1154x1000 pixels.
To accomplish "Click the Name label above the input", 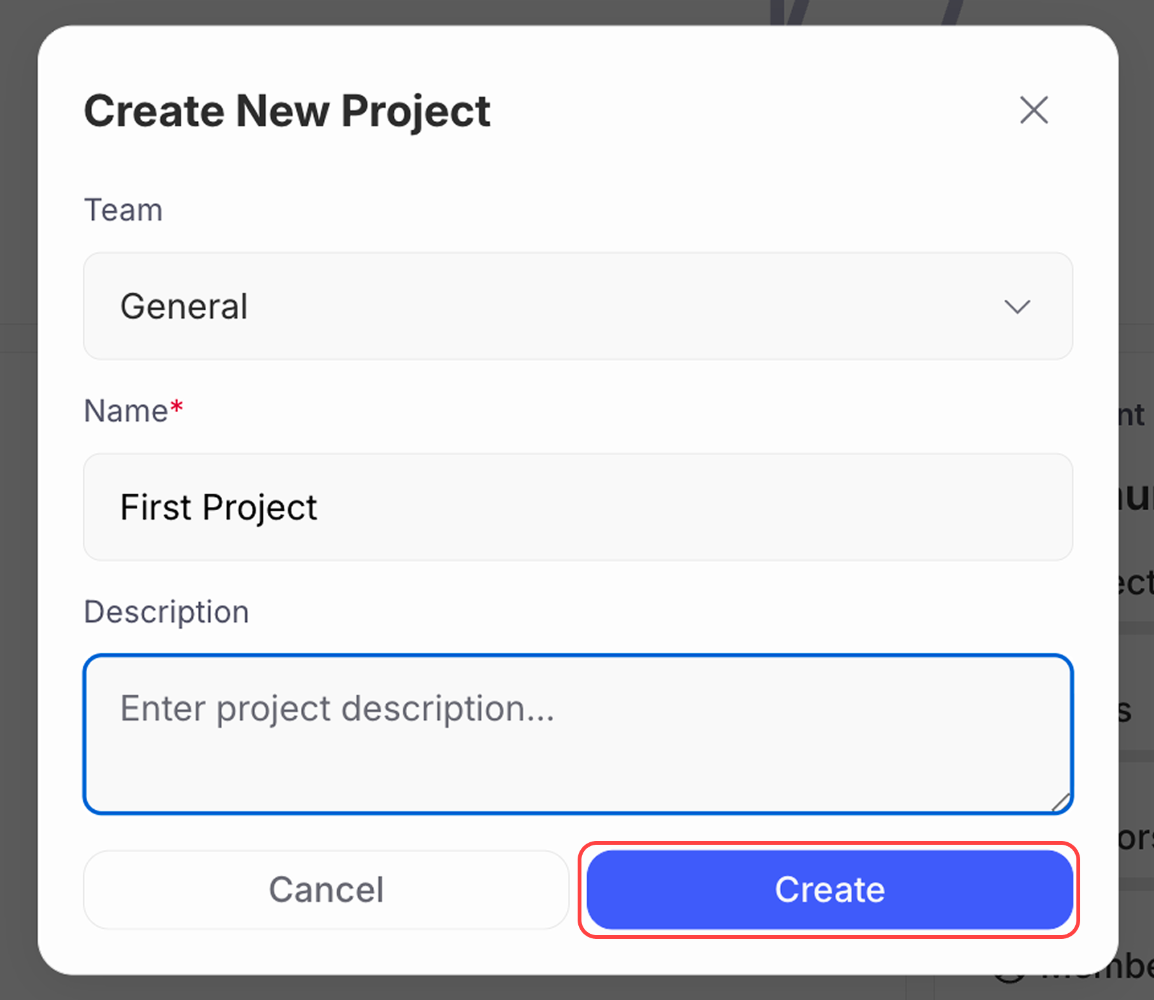I will [x=125, y=410].
